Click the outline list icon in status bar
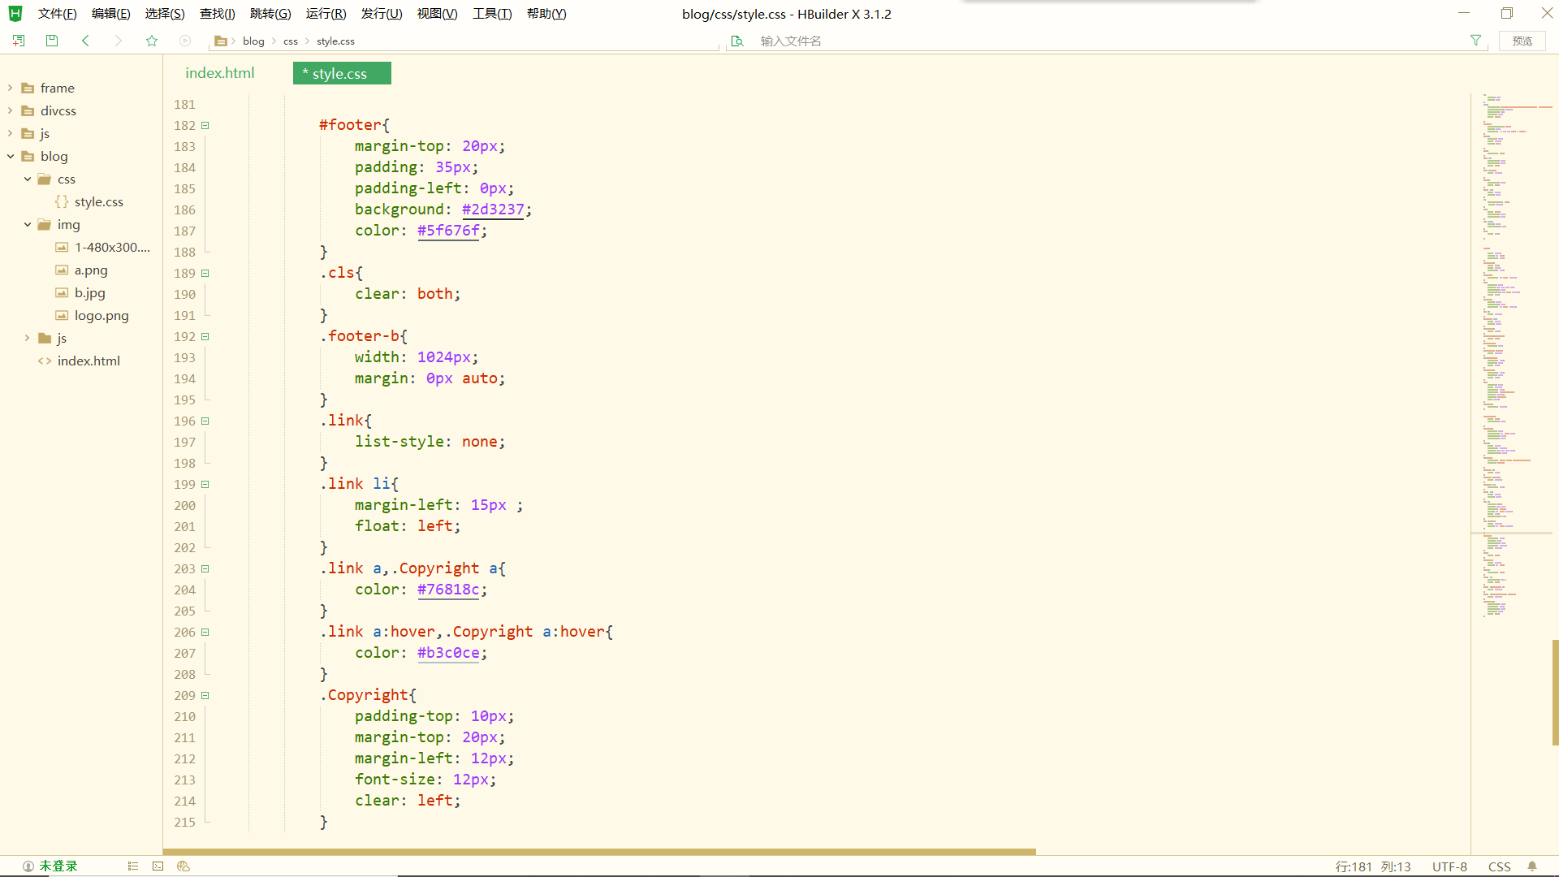 click(x=133, y=866)
